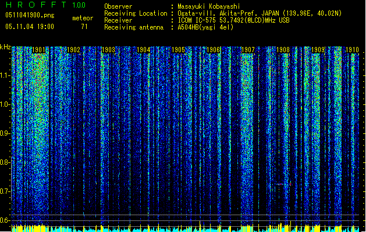Viewport: 366px width, 232px height.
Task: Click the 1908 time marker
Action: coord(283,50)
